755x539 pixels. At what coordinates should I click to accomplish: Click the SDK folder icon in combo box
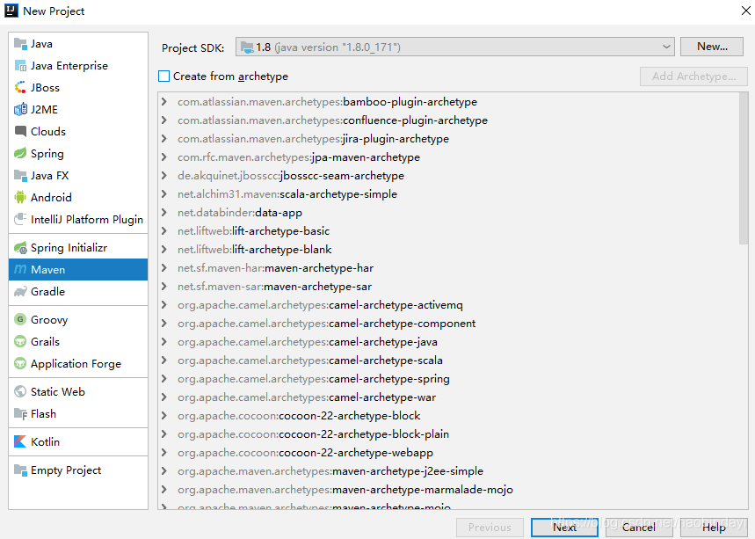click(x=247, y=47)
